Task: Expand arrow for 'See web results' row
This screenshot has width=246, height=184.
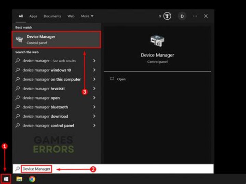Action: tap(94, 61)
